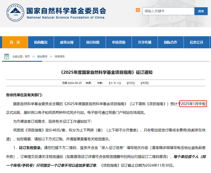Open the 项目指南 navigation tab
This screenshot has width=211, height=173.
93,42
